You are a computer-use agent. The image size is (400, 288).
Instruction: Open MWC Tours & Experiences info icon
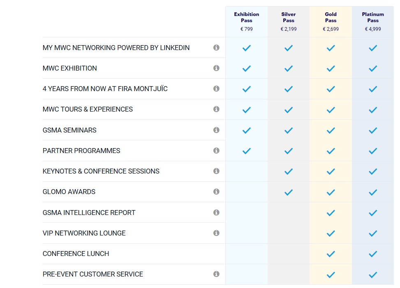[x=216, y=109]
